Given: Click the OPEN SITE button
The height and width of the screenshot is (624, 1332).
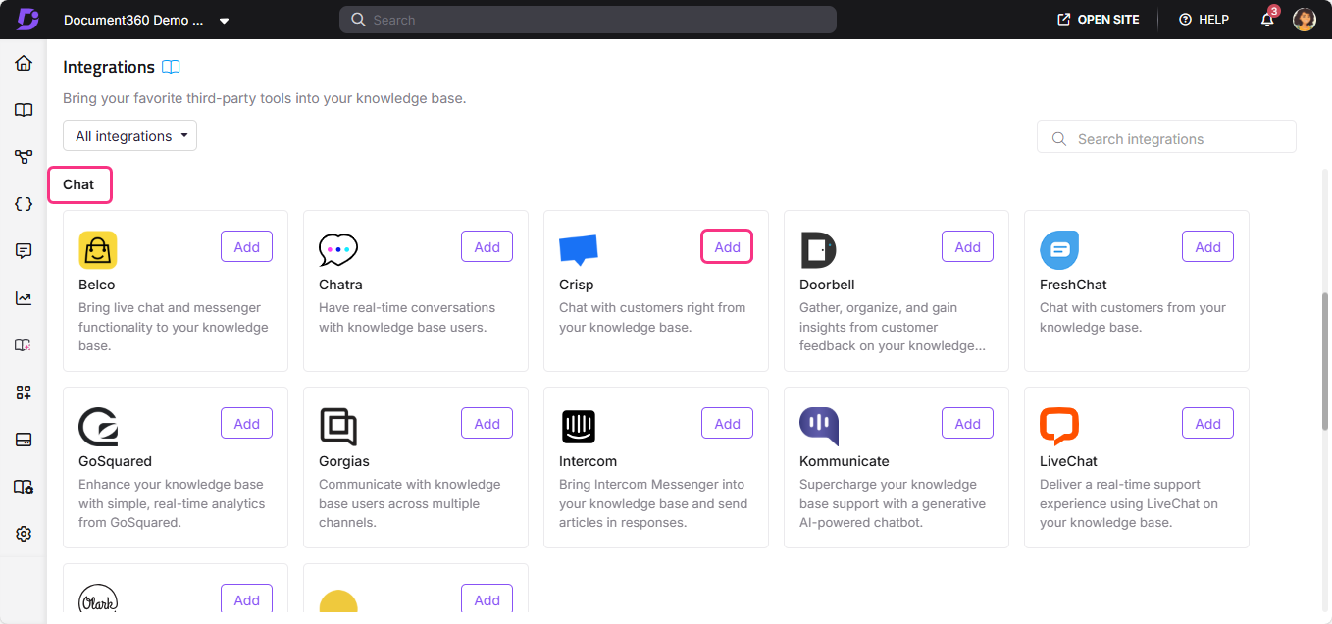Looking at the screenshot, I should coord(1098,19).
